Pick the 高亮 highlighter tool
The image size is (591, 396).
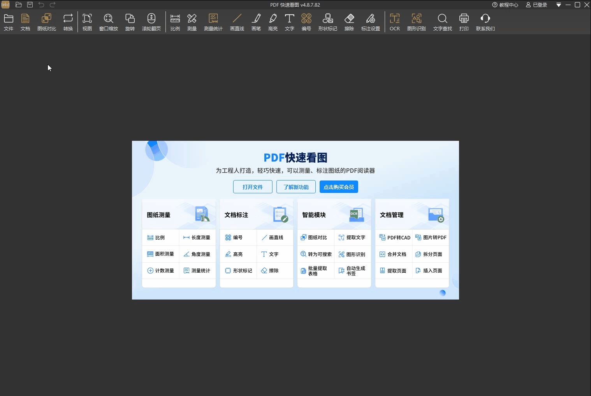273,22
